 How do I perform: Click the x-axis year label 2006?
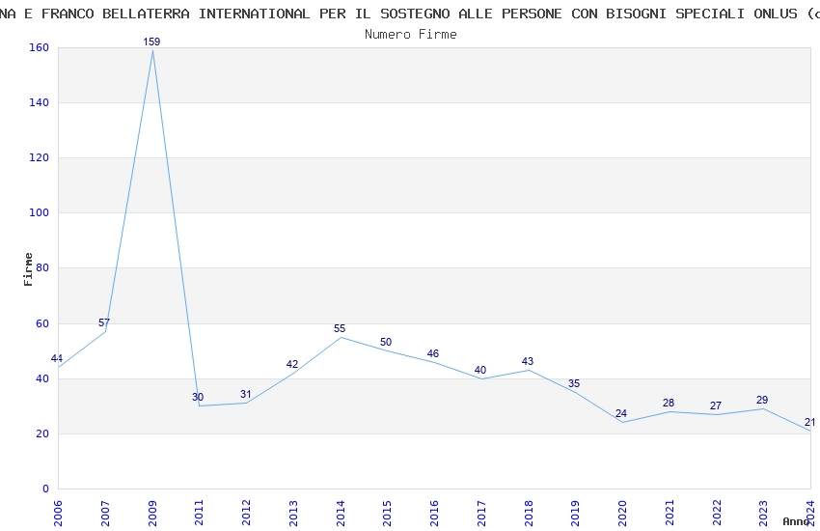tap(58, 513)
